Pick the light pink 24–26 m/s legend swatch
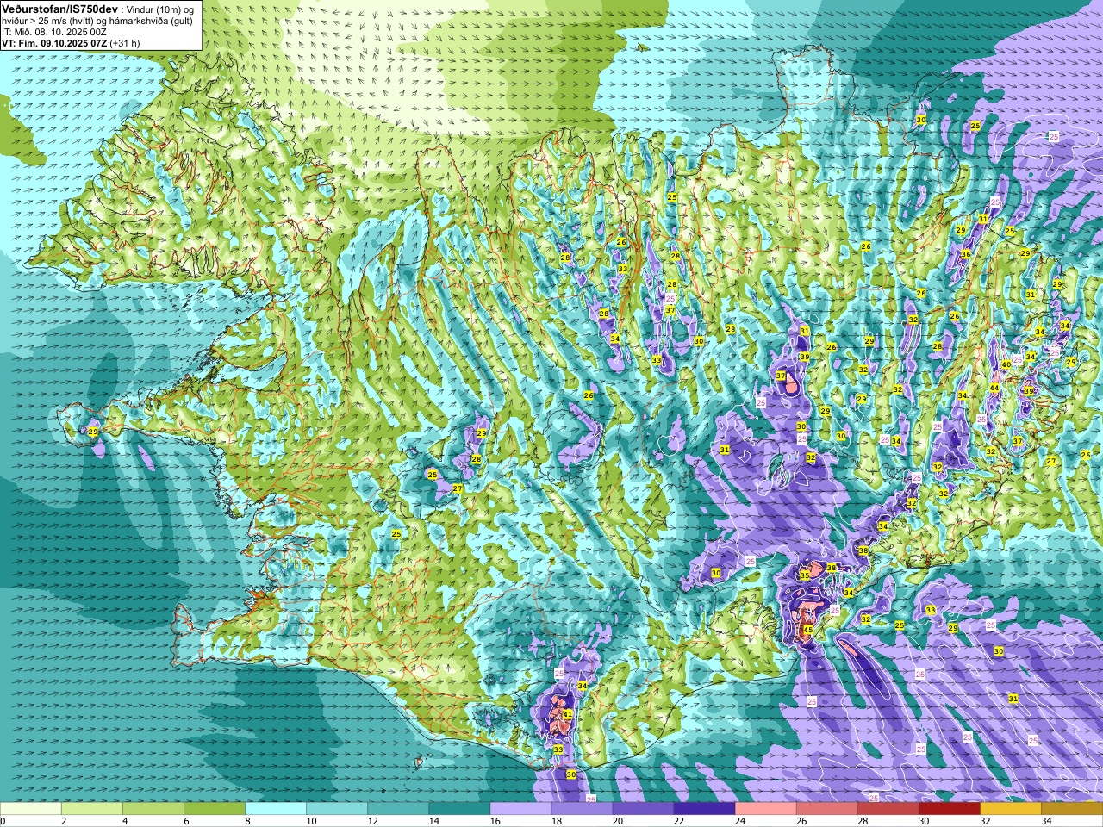 point(765,809)
